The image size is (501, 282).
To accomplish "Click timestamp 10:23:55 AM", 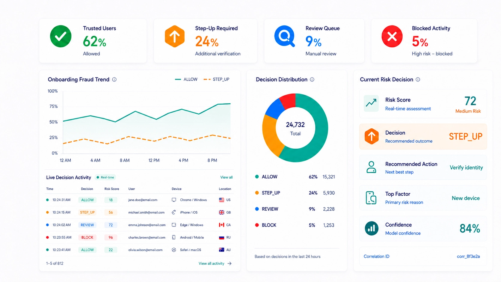I will point(62,237).
